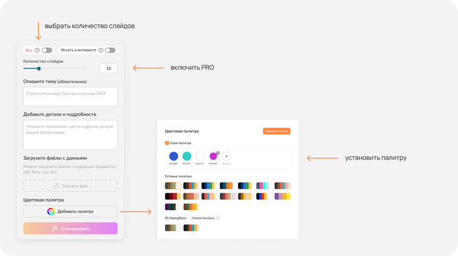Viewport: 458px width, 256px height.
Task: Click the color wheel icon in Добавить палитру
Action: click(51, 211)
